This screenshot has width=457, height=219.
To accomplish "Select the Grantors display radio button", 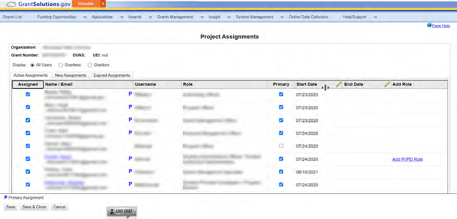I will pyautogui.click(x=90, y=65).
